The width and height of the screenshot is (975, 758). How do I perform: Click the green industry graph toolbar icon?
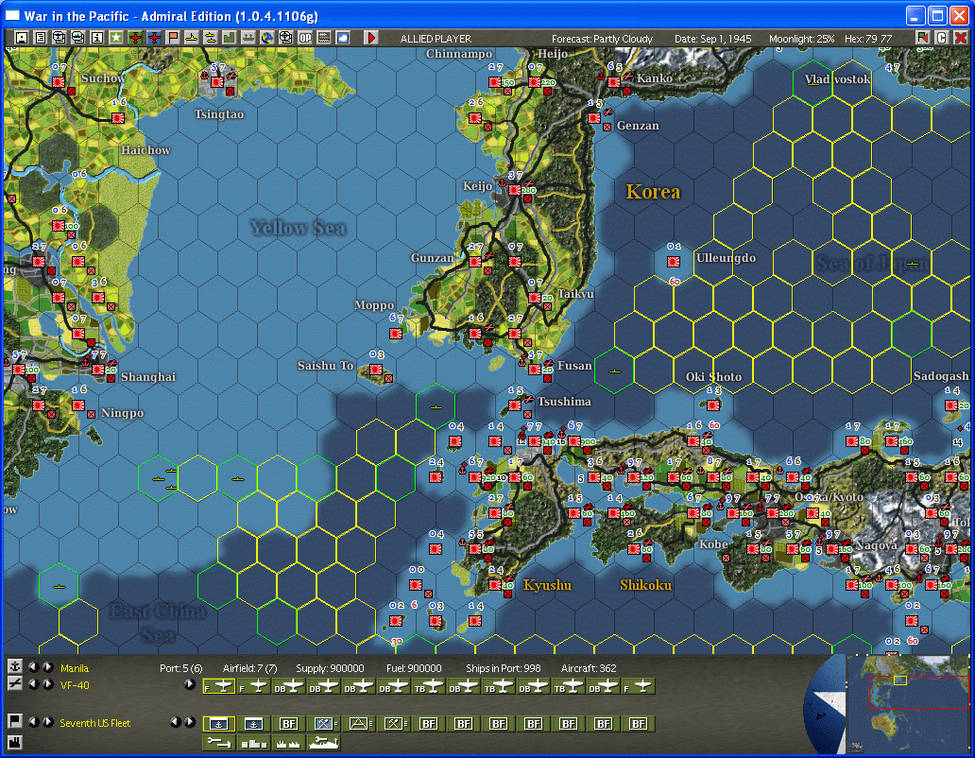(230, 37)
